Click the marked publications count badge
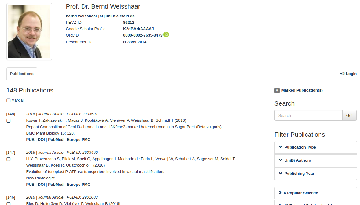 click(x=277, y=90)
